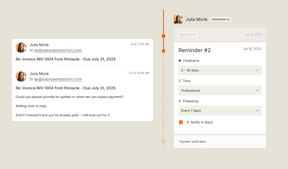Click Julia Monk's avatar beside the Reminder #2 badge

pos(178,19)
